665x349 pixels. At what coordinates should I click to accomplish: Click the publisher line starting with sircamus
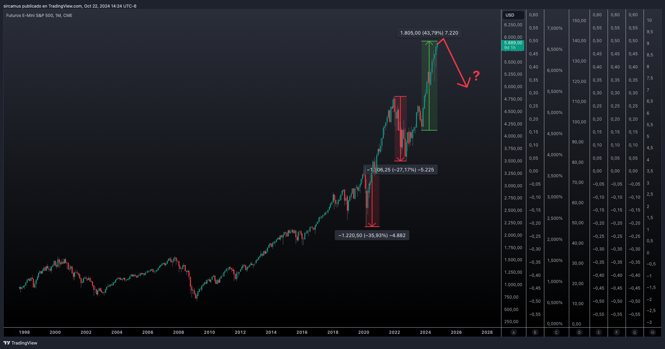70,6
